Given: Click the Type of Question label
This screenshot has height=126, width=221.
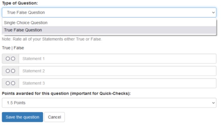Looking at the screenshot, I should point(20,3).
